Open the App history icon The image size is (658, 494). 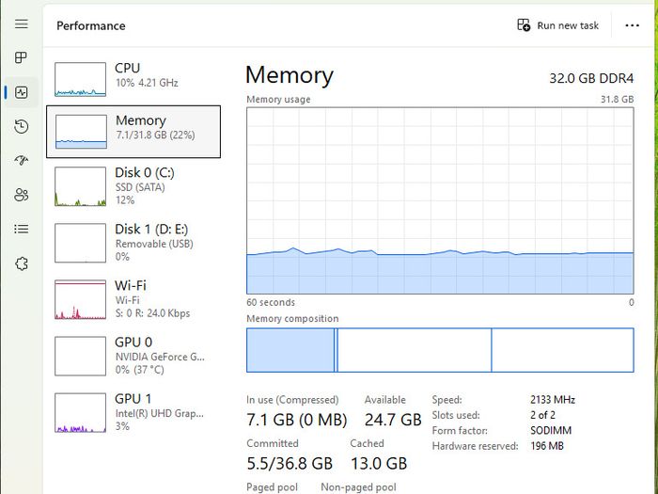coord(22,126)
